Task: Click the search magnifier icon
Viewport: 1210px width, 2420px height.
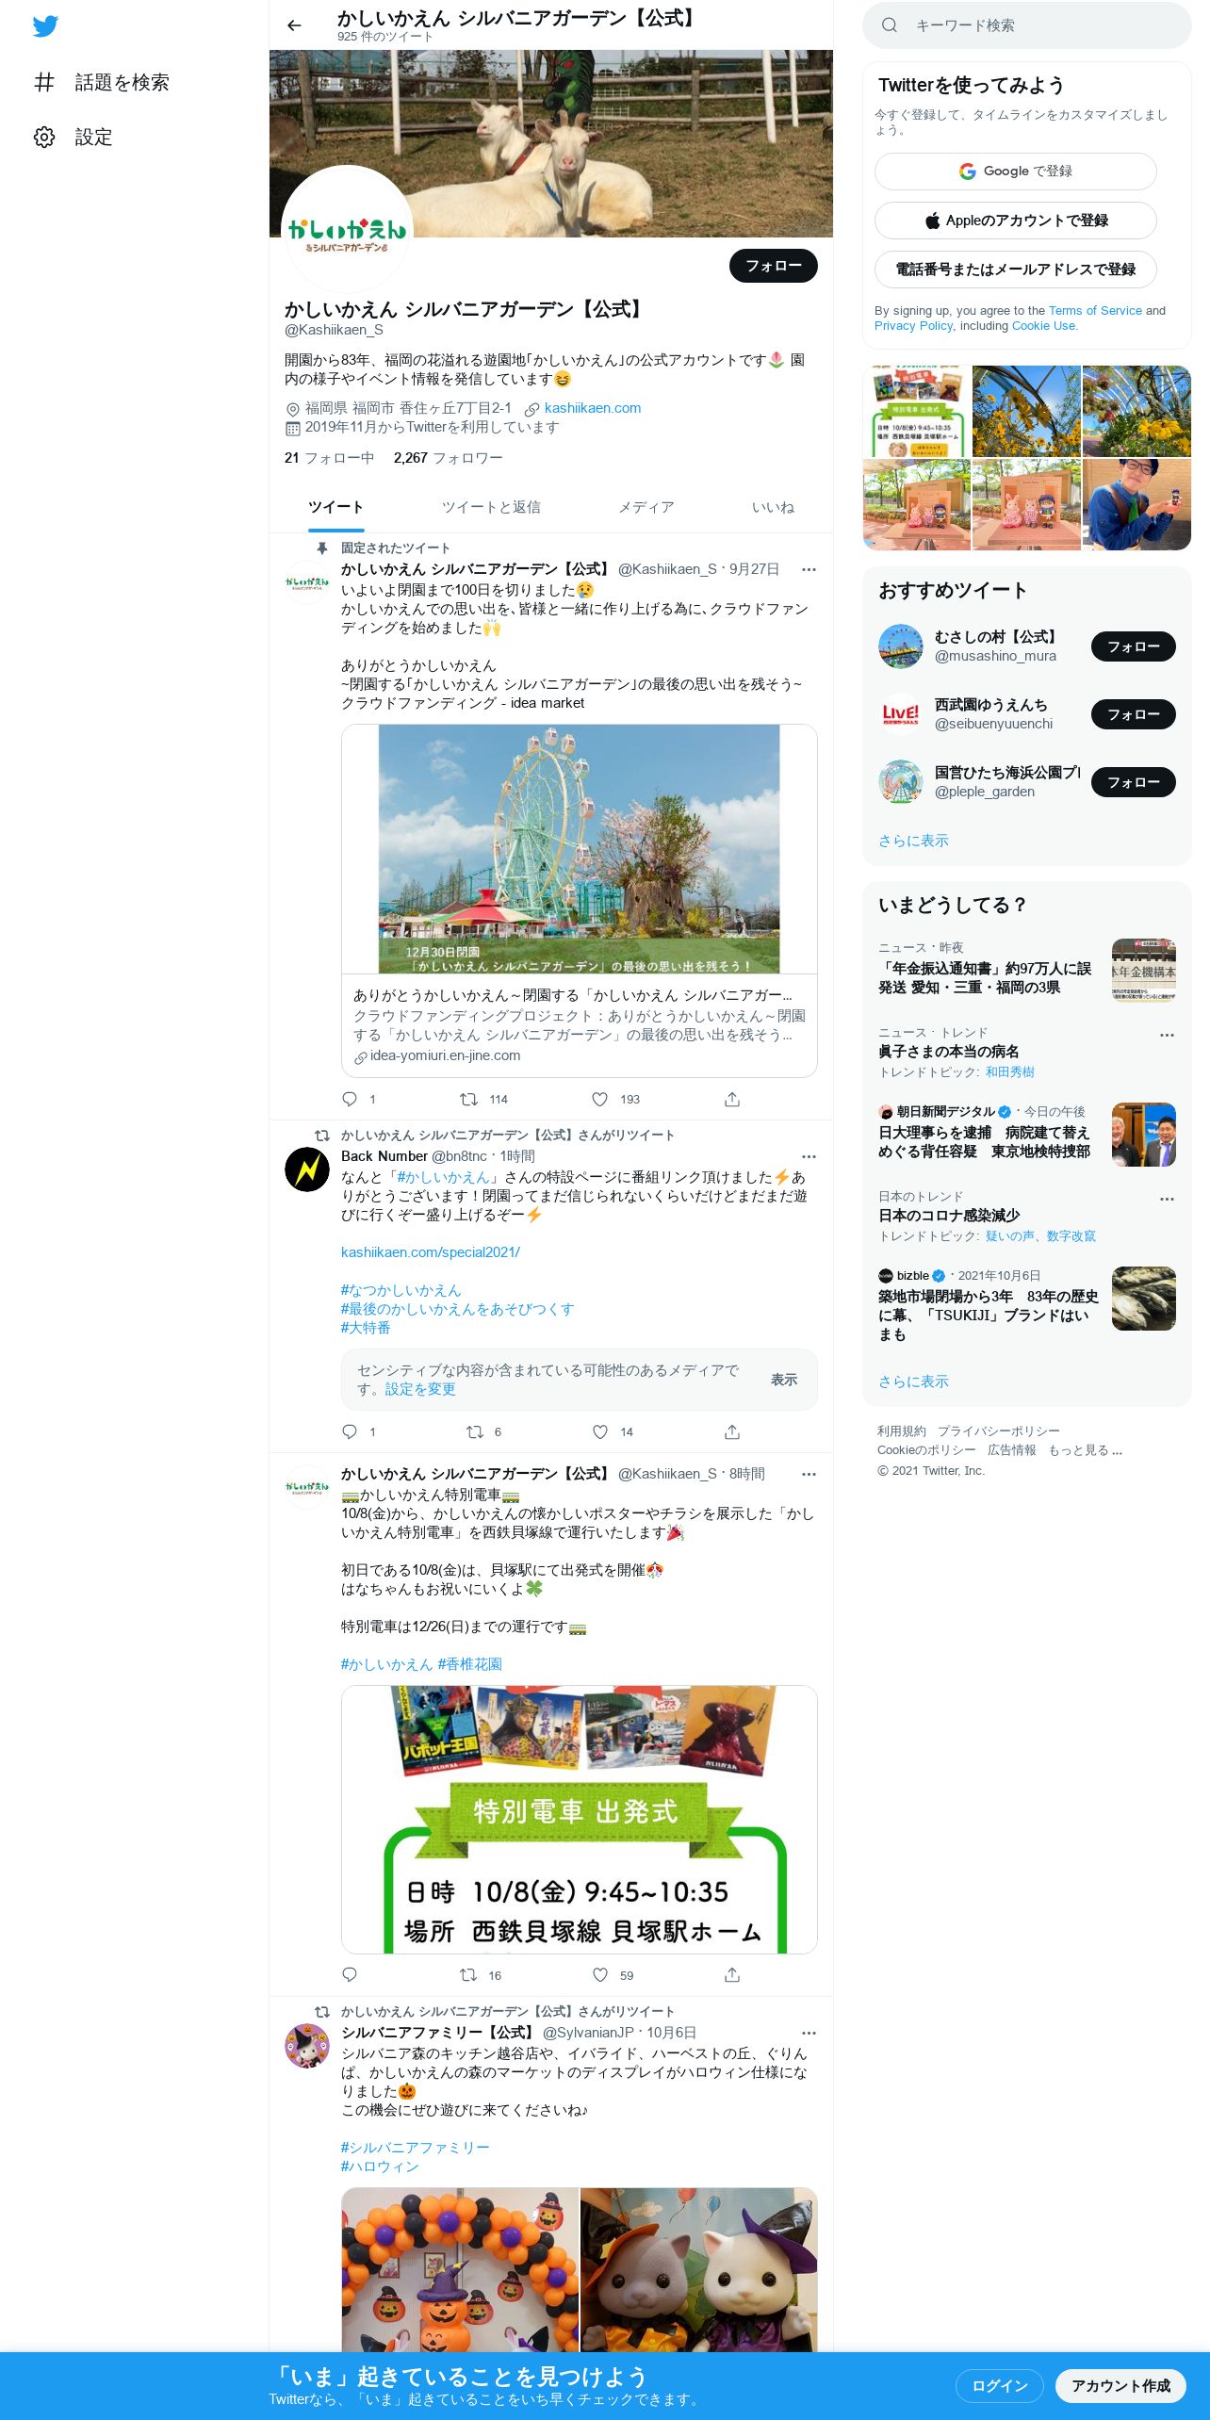Action: click(x=889, y=25)
